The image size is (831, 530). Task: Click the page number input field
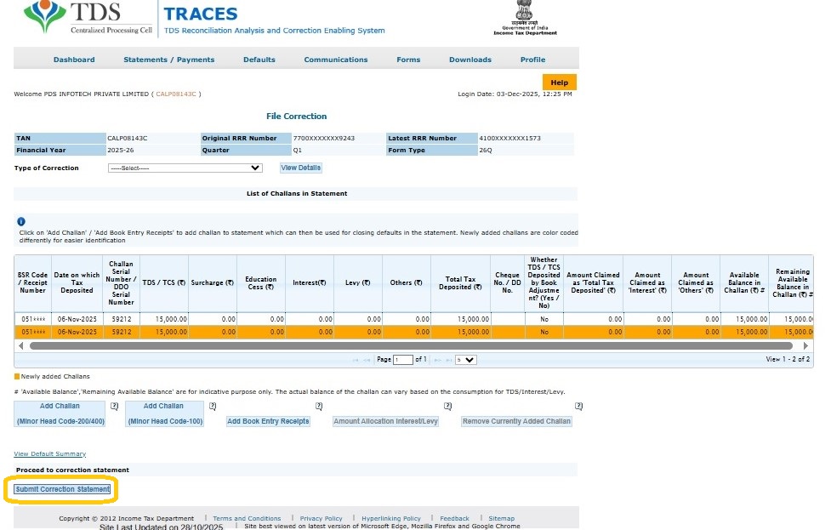[x=403, y=360]
